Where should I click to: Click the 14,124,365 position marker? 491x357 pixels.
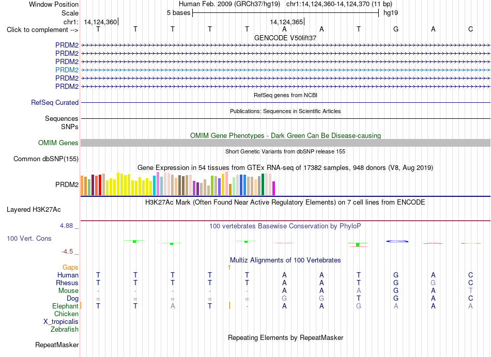tap(286, 22)
